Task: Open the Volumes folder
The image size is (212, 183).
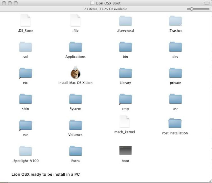Action: [x=76, y=125]
